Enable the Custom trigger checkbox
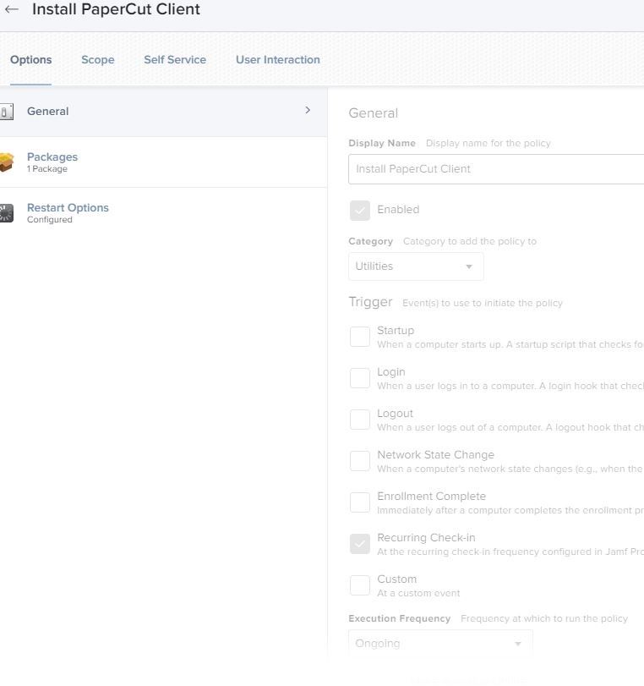644x686 pixels. tap(360, 585)
